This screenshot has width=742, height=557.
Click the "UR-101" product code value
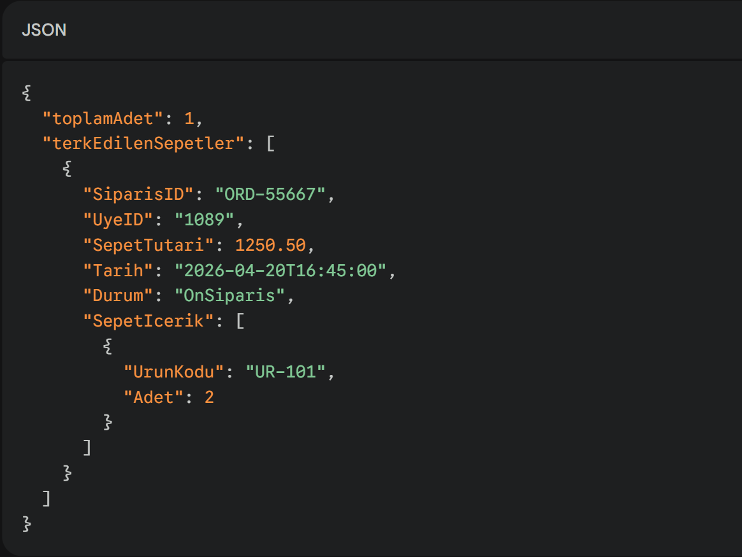point(285,372)
